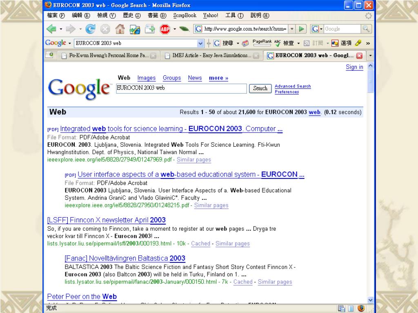Close the IMEJ Article tab
Image resolution: width=418 pixels, height=313 pixels.
click(256, 55)
